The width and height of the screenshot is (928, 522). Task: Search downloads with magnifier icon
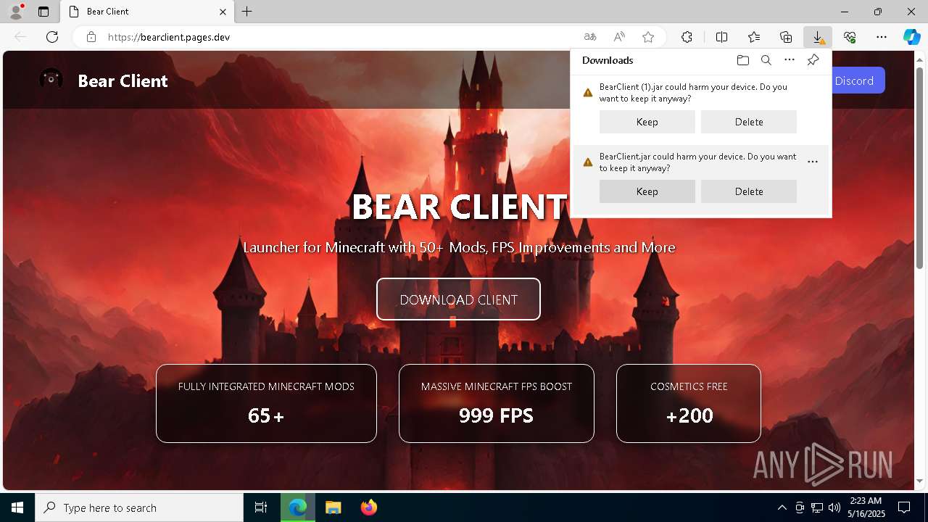[x=766, y=60]
